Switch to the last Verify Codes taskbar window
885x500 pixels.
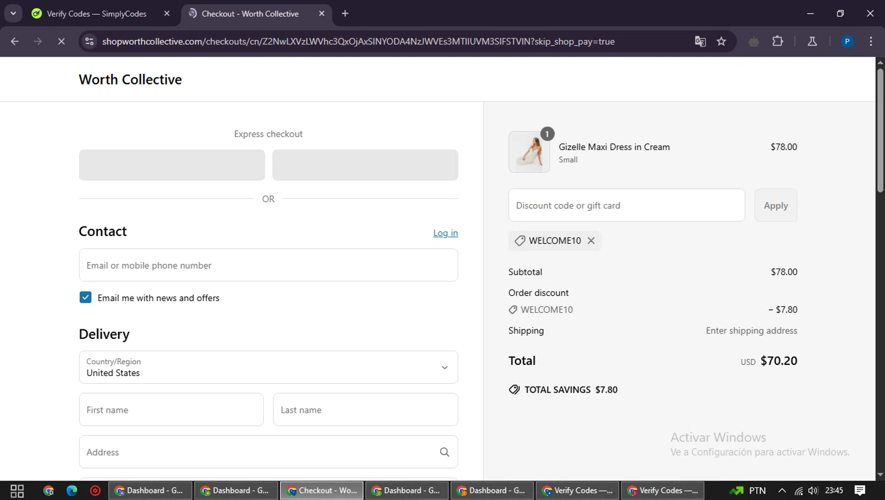[x=663, y=491]
